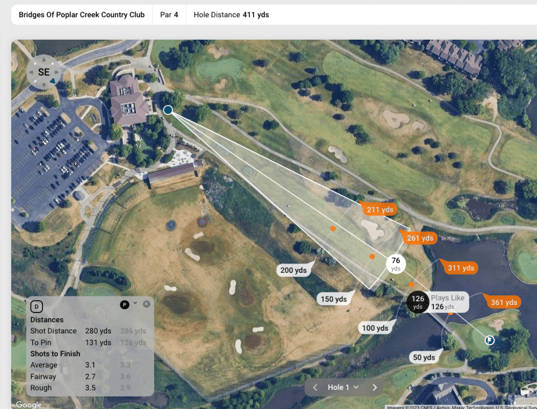
Task: Click the 311 yds orange distance label
Action: tap(461, 268)
